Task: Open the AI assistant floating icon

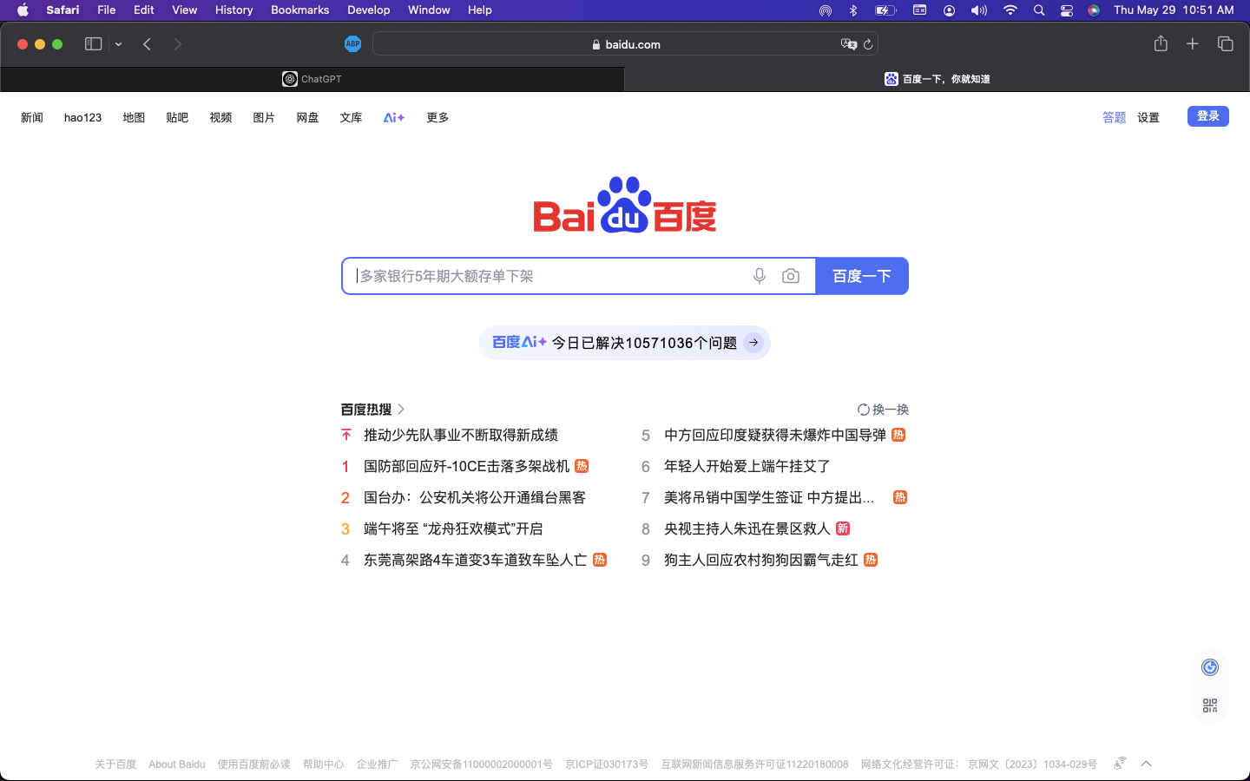Action: (x=1210, y=667)
